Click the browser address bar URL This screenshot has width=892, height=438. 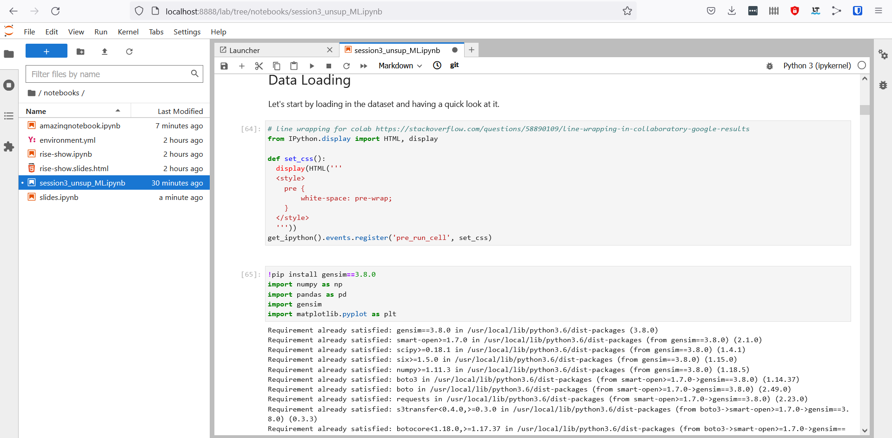(274, 12)
